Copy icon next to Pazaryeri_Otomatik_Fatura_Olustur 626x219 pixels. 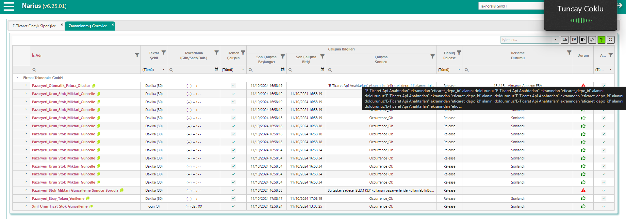(x=94, y=86)
